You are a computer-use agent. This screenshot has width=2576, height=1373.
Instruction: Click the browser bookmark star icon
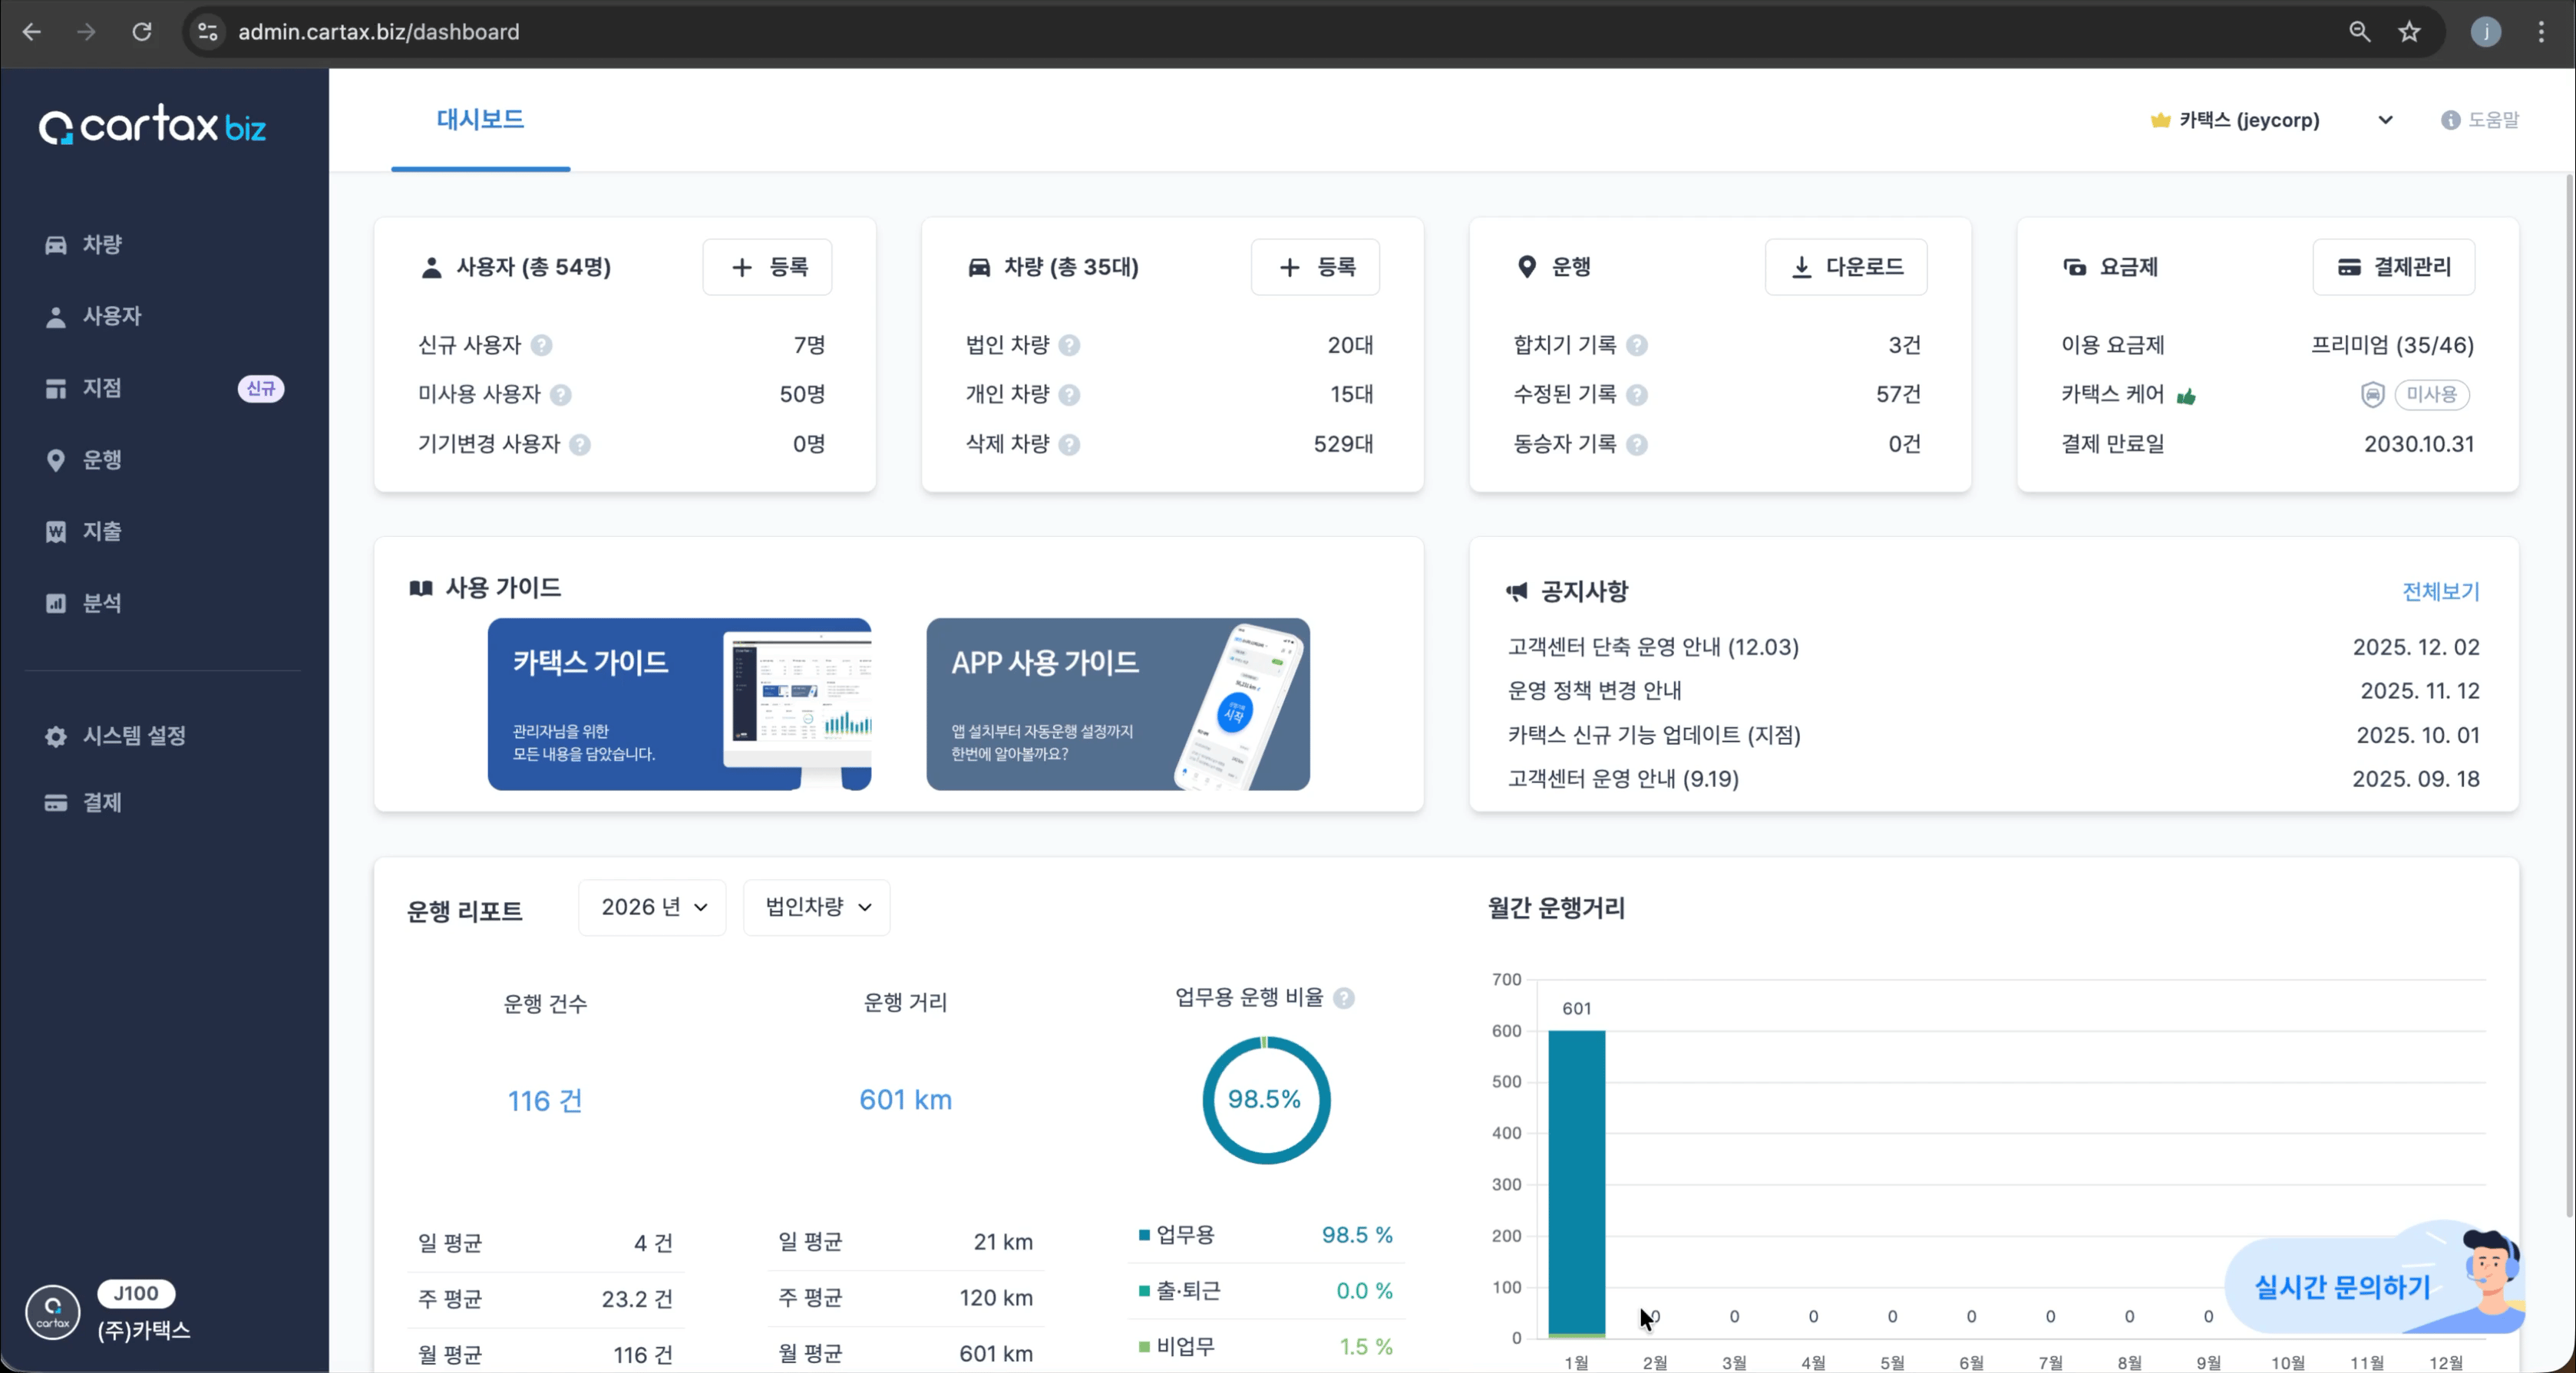[2409, 32]
